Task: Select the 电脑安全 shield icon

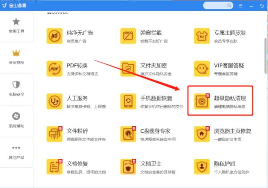Action: (x=16, y=84)
